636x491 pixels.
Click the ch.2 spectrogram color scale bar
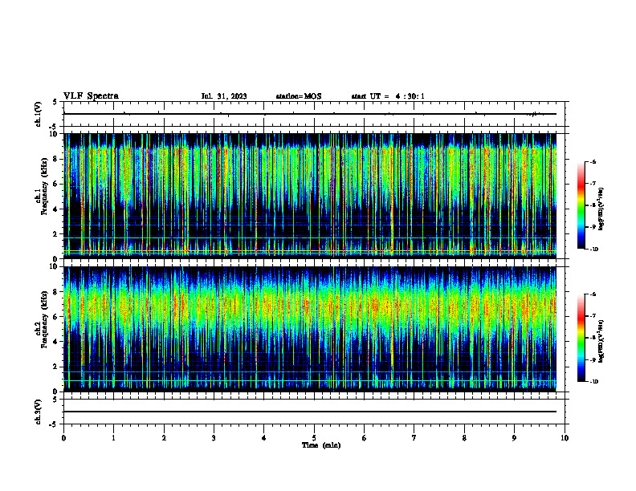tap(581, 338)
